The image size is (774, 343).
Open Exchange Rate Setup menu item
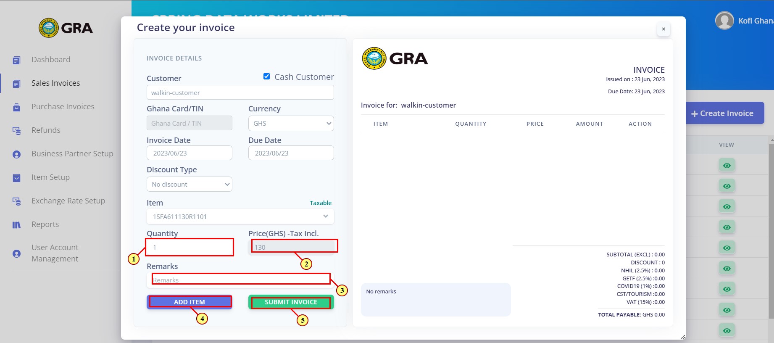[68, 201]
